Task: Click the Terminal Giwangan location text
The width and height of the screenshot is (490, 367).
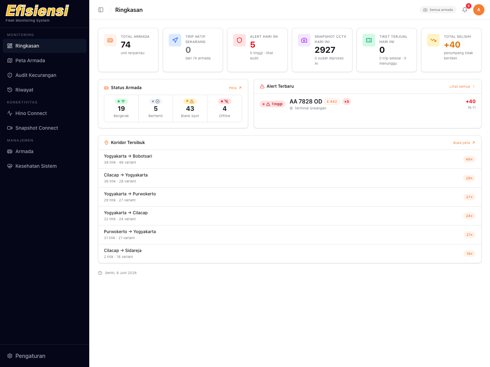Action: tap(310, 108)
